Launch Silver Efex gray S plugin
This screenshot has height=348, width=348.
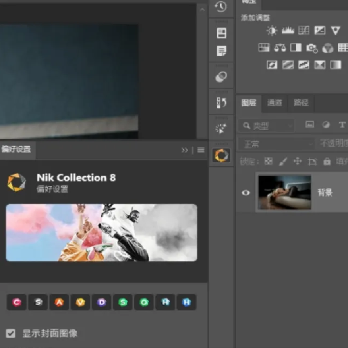(x=38, y=302)
